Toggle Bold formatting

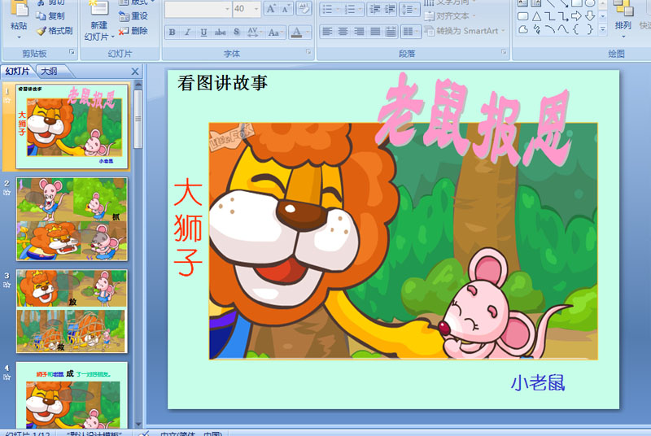pyautogui.click(x=172, y=32)
